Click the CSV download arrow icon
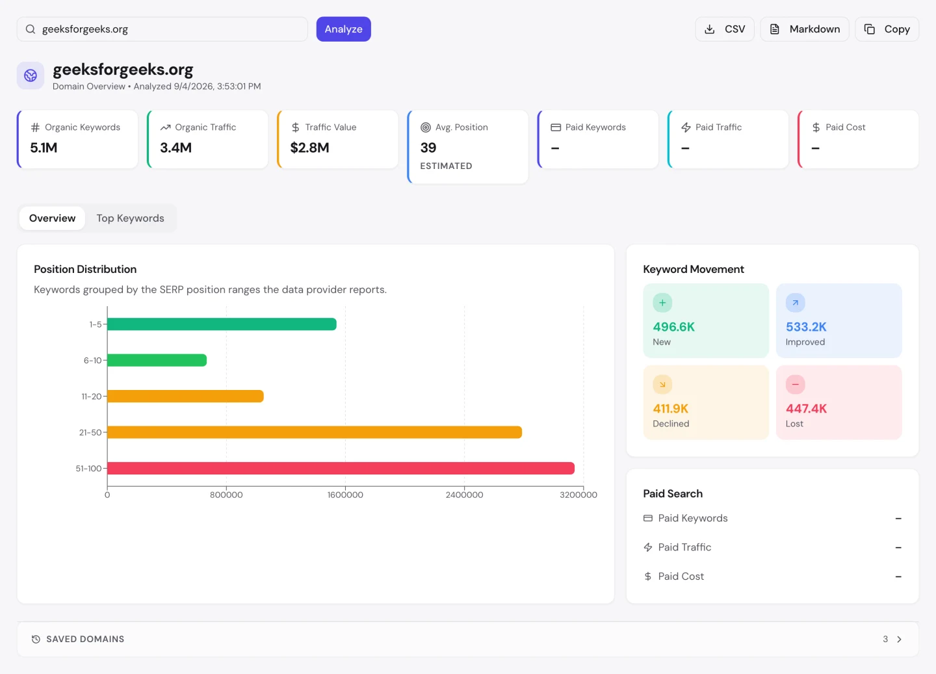The height and width of the screenshot is (674, 936). pyautogui.click(x=710, y=29)
